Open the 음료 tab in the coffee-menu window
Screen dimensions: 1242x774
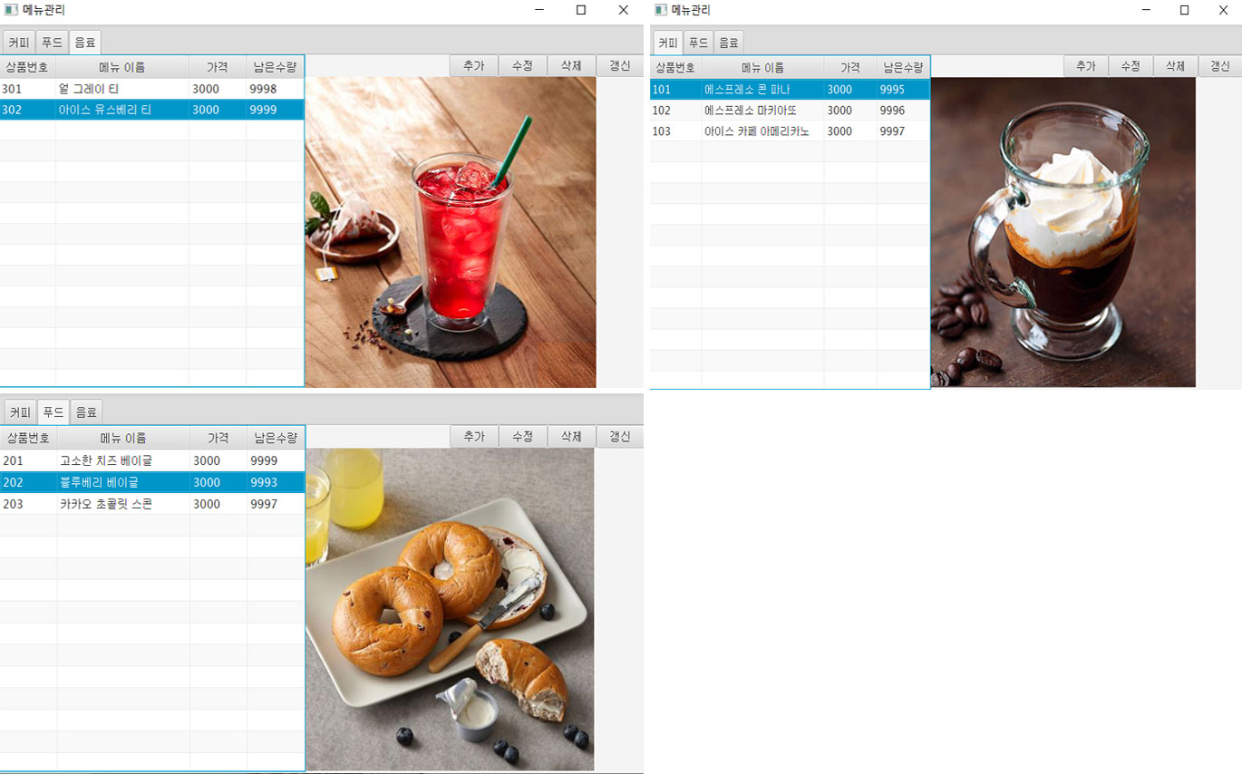click(729, 42)
